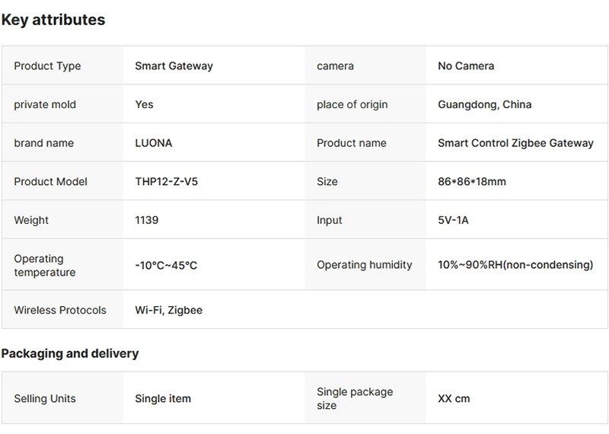The image size is (609, 434).
Task: Select the Single item selling units value
Action: click(163, 398)
